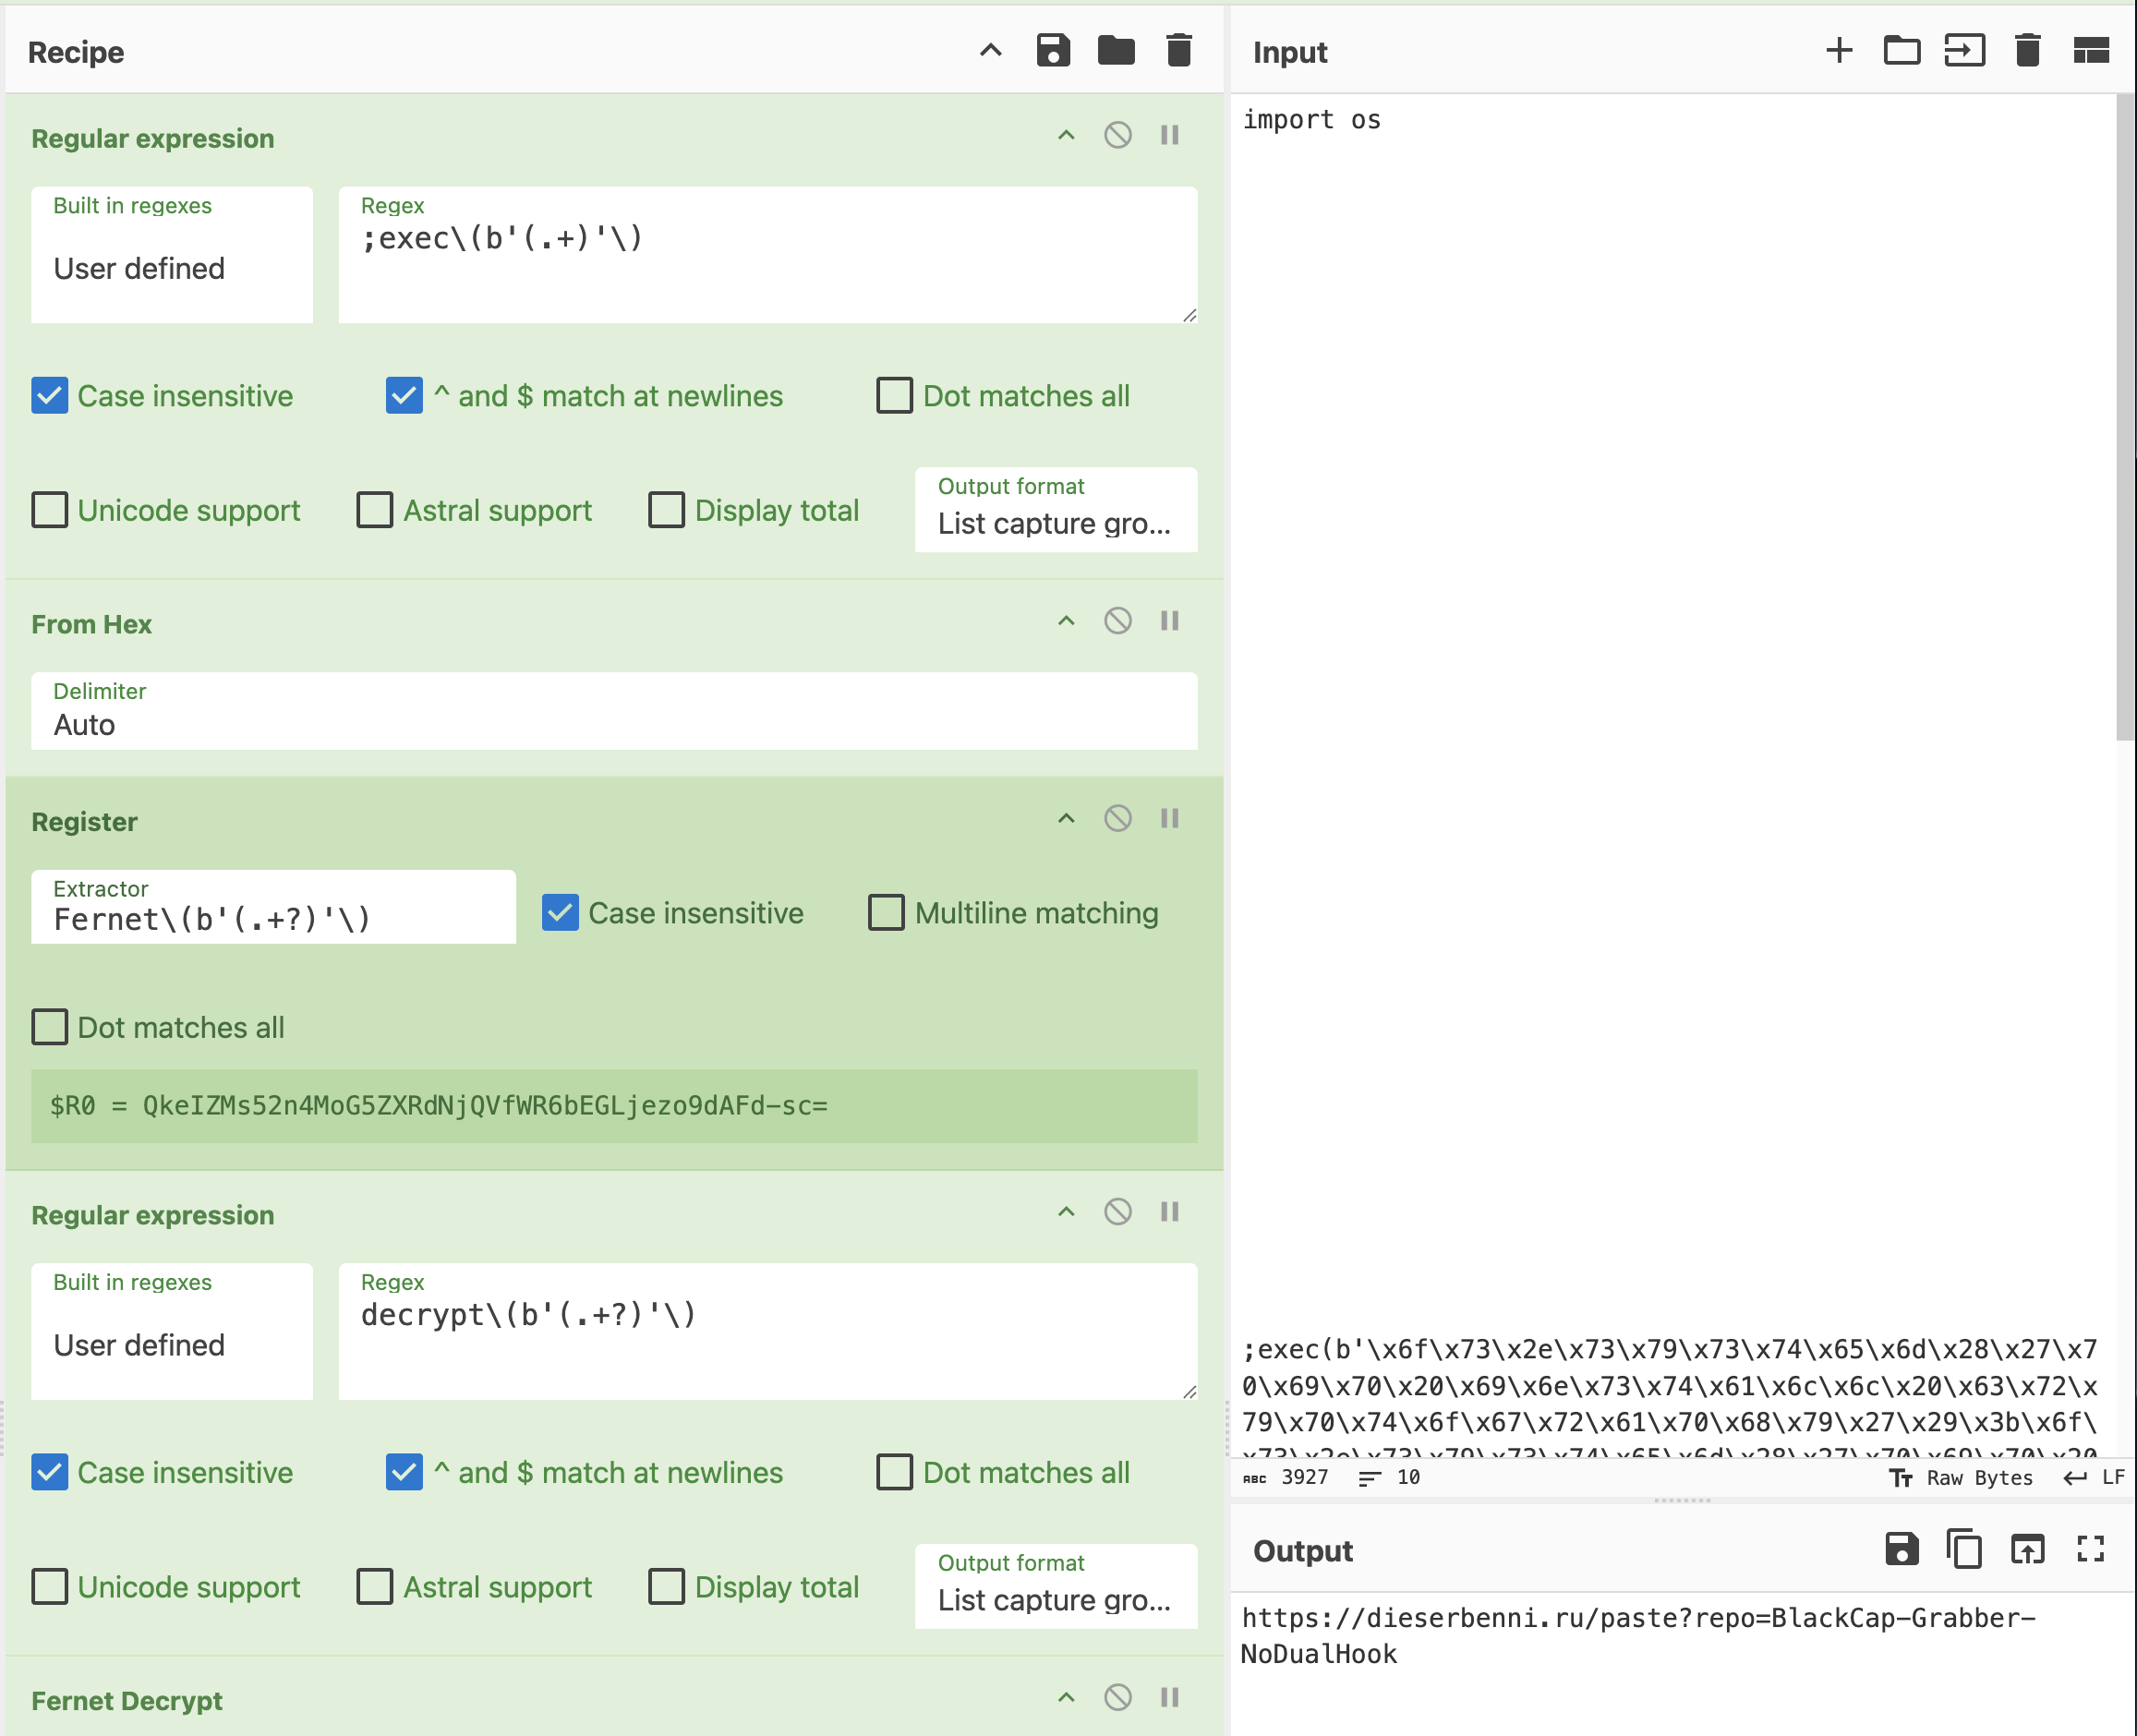
Task: Toggle ^ and $ match at newlines in first regex
Action: pyautogui.click(x=404, y=396)
